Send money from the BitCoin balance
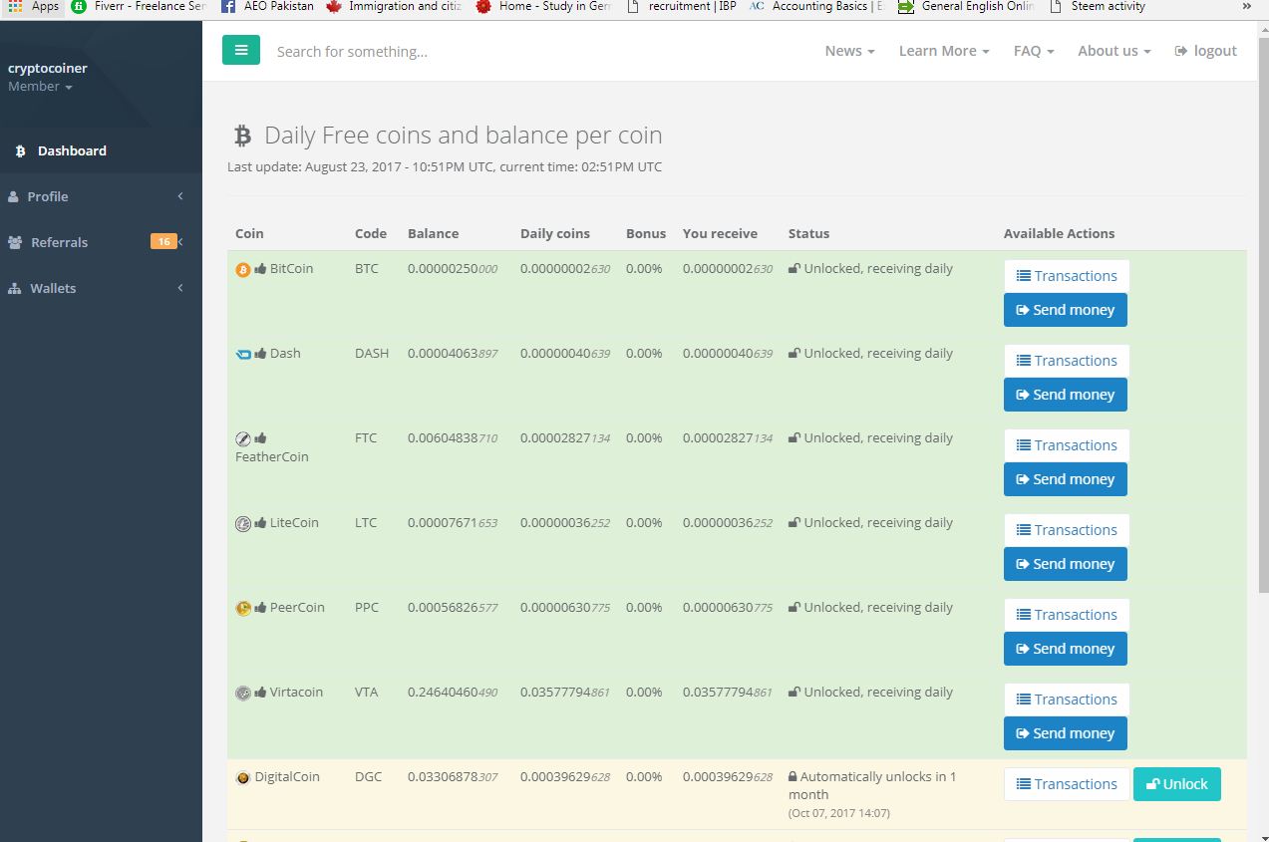The width and height of the screenshot is (1269, 842). (x=1066, y=310)
